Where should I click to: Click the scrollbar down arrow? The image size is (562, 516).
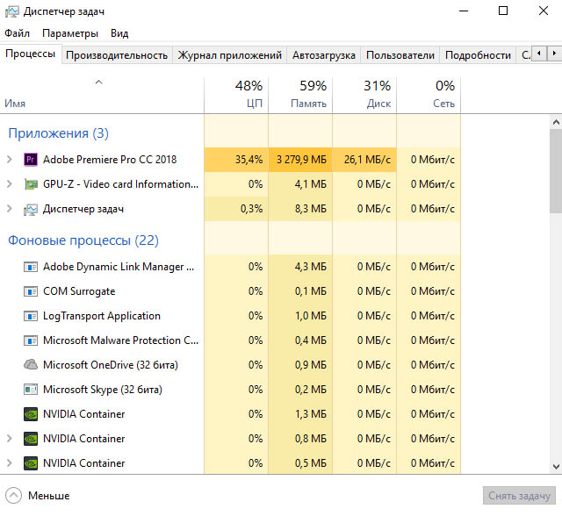[x=556, y=467]
